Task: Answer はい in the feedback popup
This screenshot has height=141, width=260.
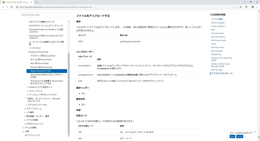Action: pyautogui.click(x=232, y=136)
